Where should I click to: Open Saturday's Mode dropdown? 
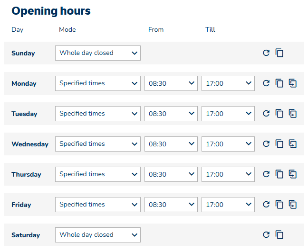pos(98,235)
